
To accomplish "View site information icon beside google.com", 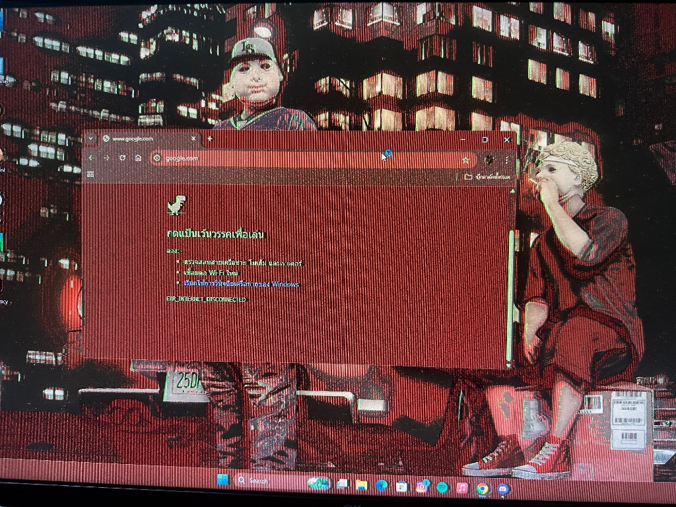I will click(157, 158).
